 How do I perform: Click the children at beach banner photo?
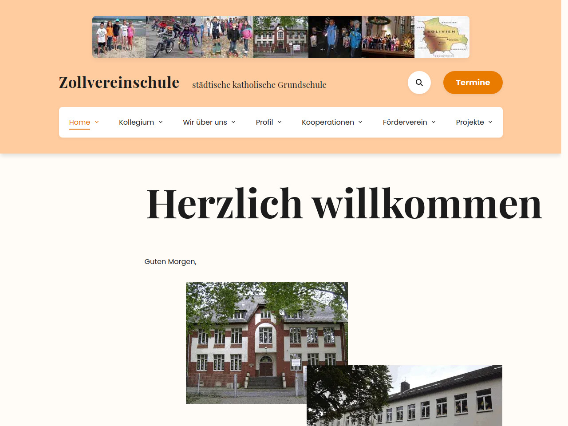119,37
